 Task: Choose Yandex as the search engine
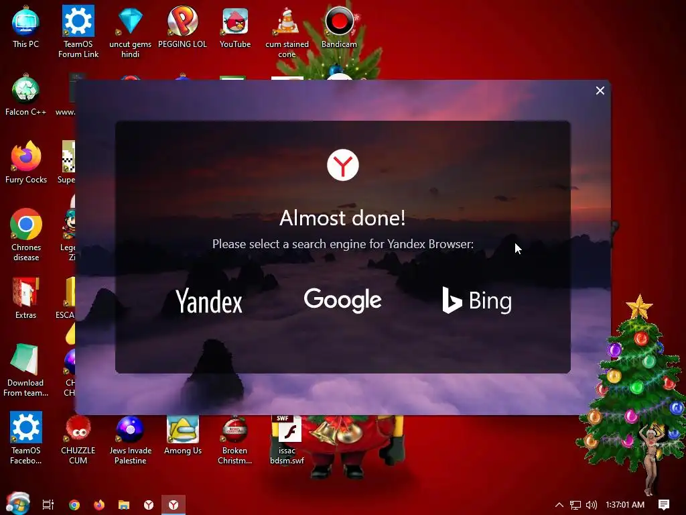(209, 301)
